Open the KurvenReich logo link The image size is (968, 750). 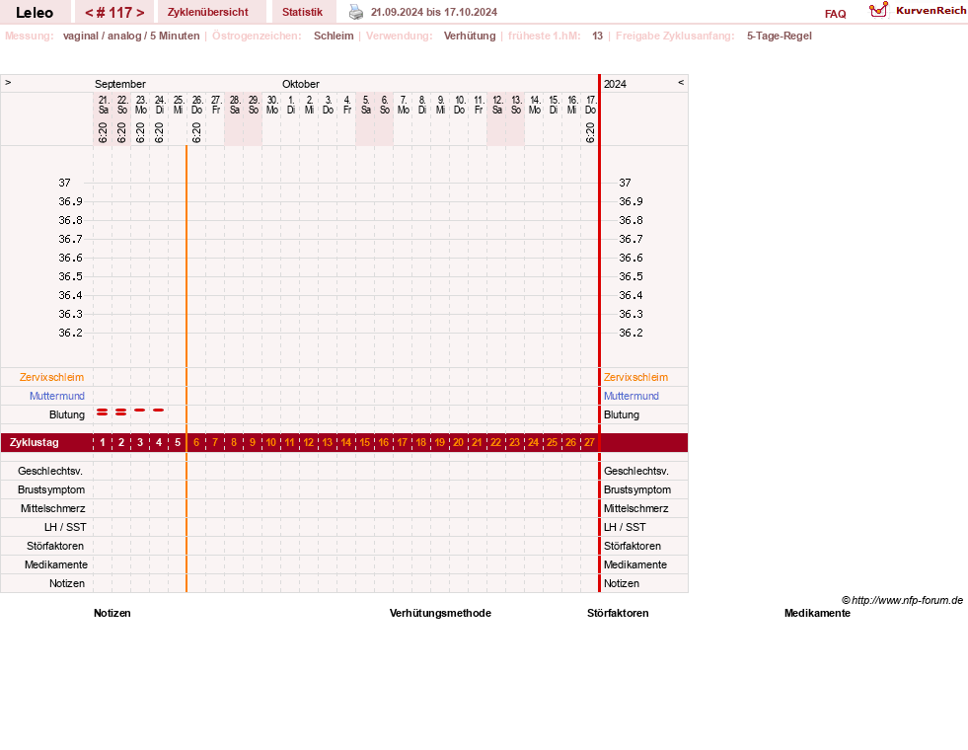(918, 11)
